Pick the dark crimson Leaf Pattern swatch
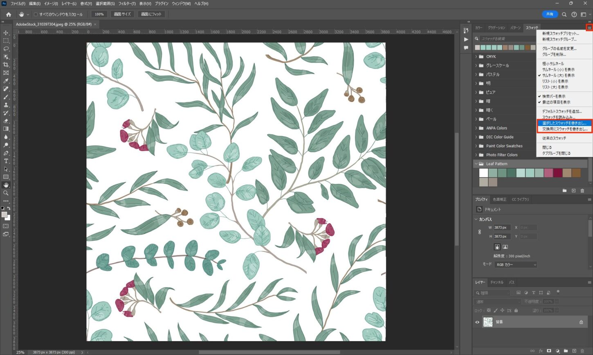The width and height of the screenshot is (593, 355). (x=558, y=173)
